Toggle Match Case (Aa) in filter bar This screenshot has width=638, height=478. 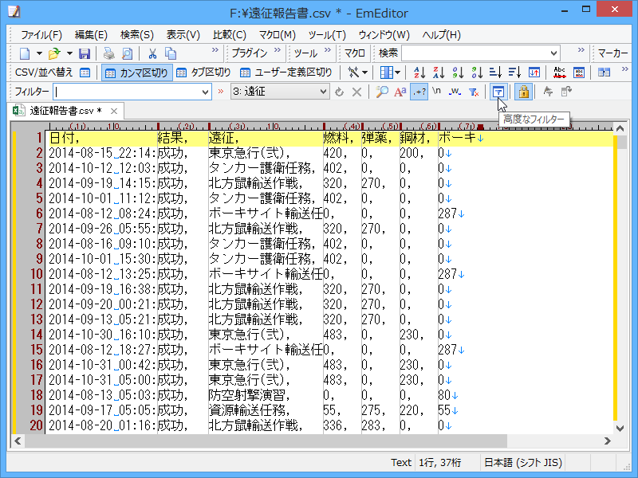400,92
